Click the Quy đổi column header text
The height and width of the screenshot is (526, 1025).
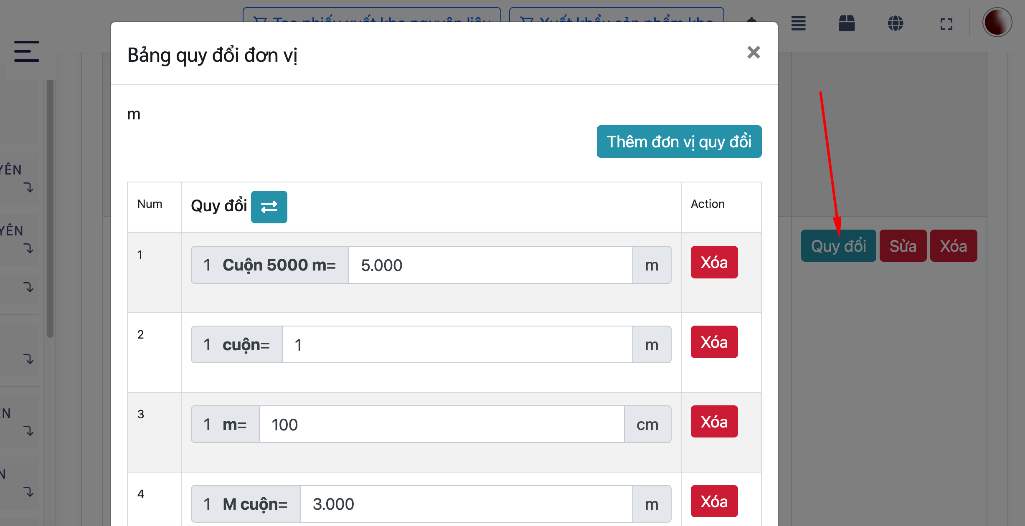point(219,206)
